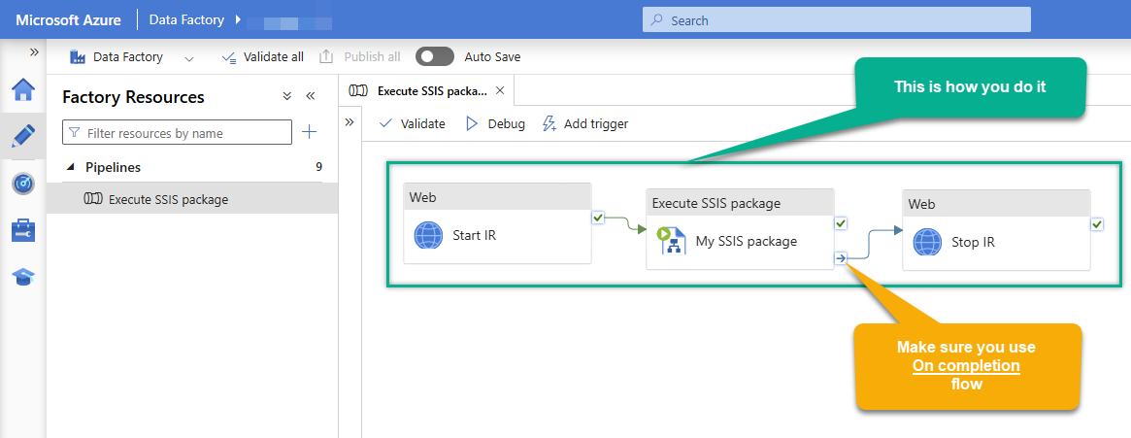Viewport: 1131px width, 438px height.
Task: Select Execute SSIS package pipeline in tree
Action: [x=168, y=199]
